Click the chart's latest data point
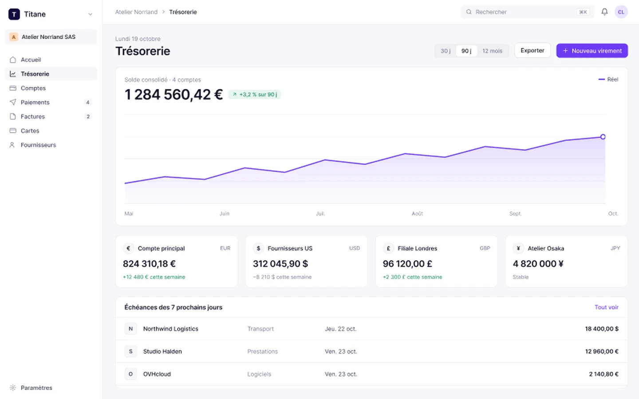 tap(603, 137)
